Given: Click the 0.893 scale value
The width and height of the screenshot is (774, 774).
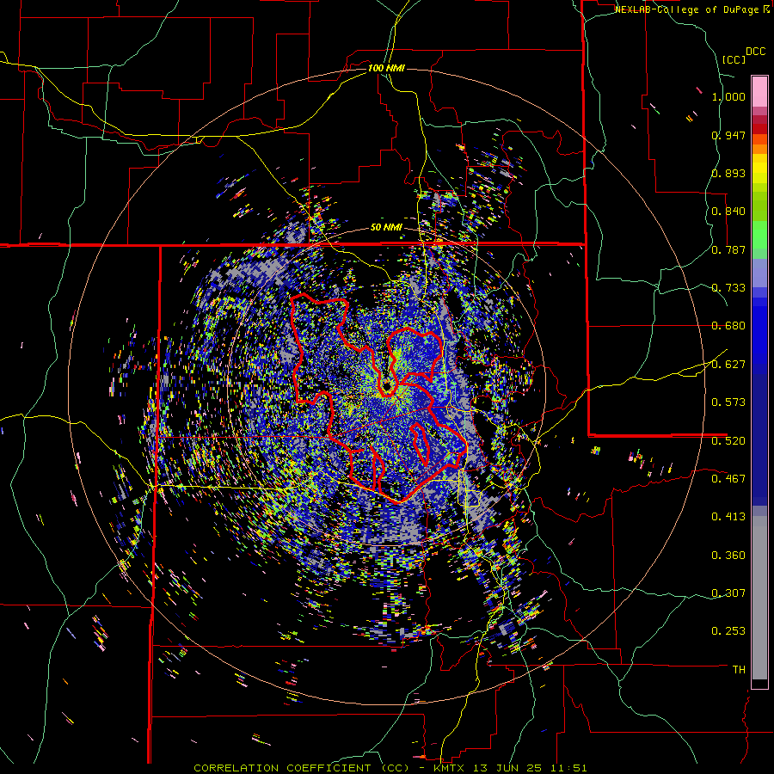Looking at the screenshot, I should pos(728,173).
